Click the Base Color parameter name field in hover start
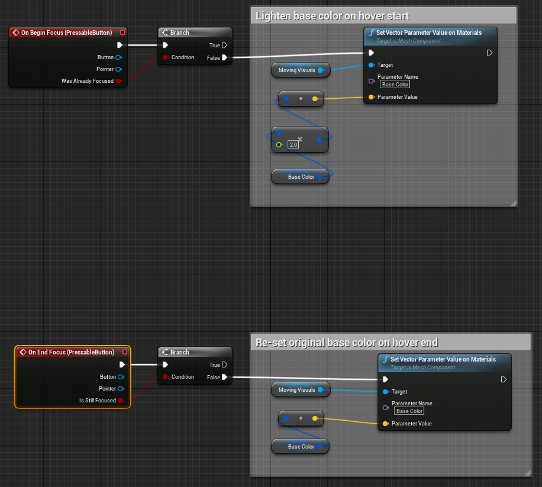Screen dimensions: 542x487 click(396, 85)
